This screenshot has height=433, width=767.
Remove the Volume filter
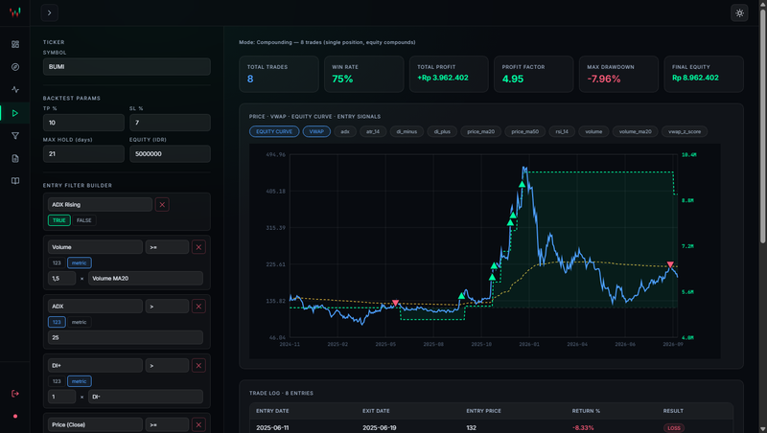click(x=198, y=247)
